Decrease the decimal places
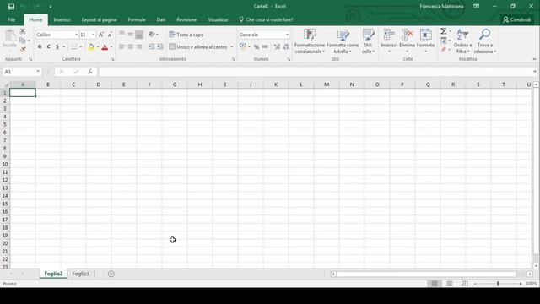Screen dimensions: 540x304 tap(286, 47)
